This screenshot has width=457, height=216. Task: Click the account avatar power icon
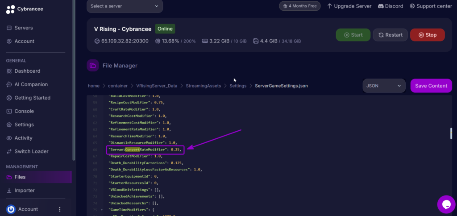(11, 209)
